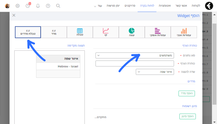
Task: Click the איזור שפה preview column header
Action: (58, 59)
